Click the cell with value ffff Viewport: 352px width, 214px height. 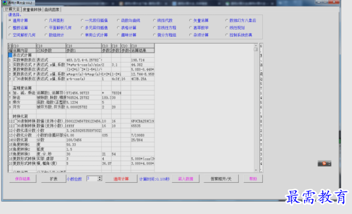tap(84, 126)
